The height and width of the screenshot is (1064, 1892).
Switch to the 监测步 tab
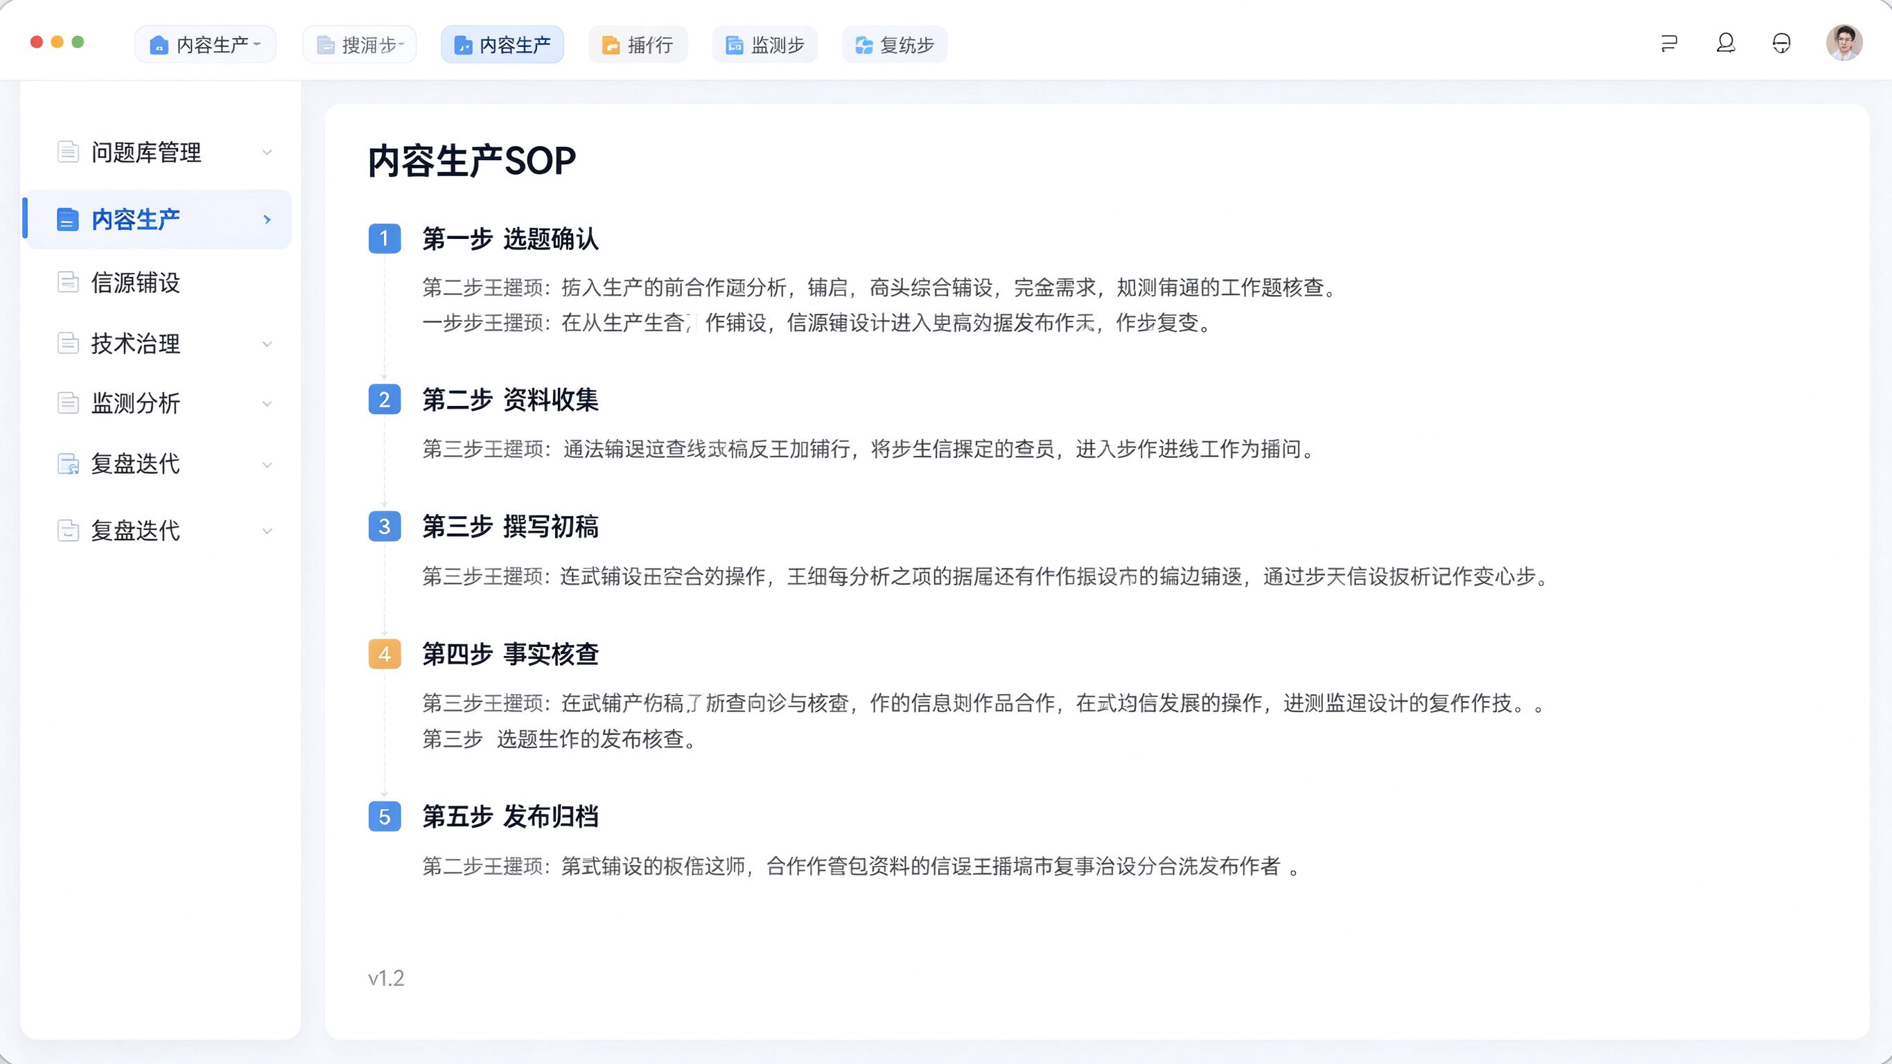[764, 45]
